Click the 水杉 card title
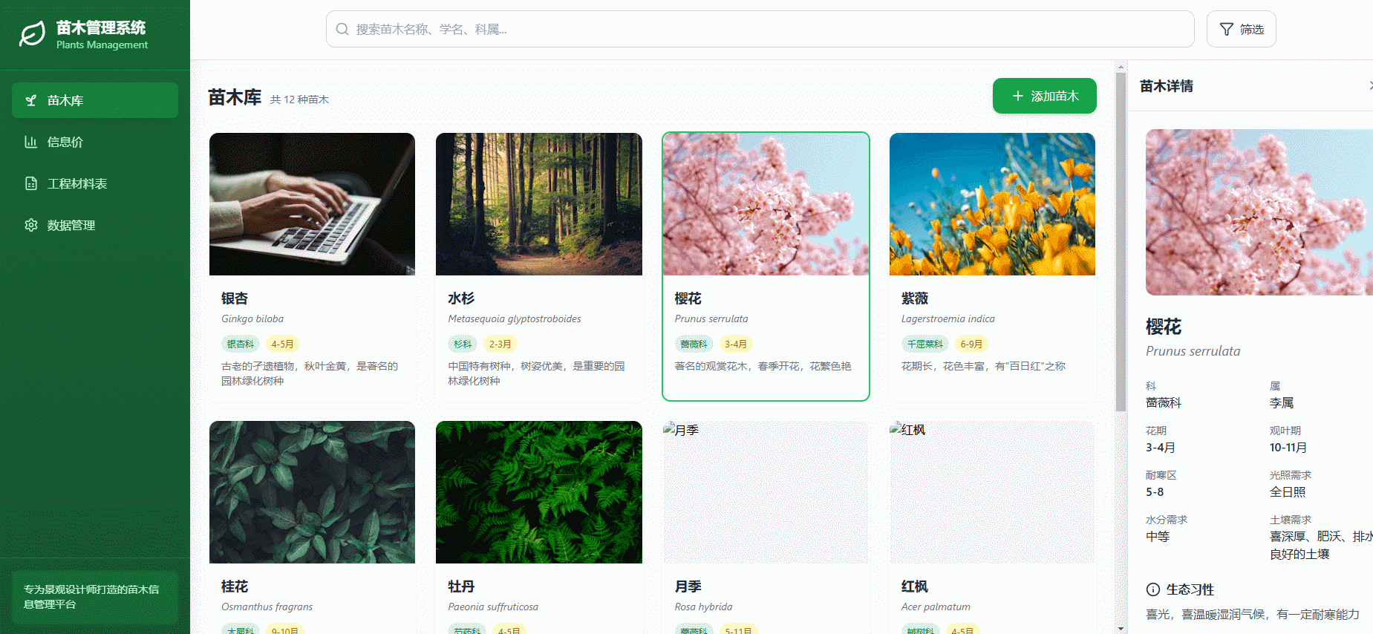The width and height of the screenshot is (1373, 634). [461, 298]
